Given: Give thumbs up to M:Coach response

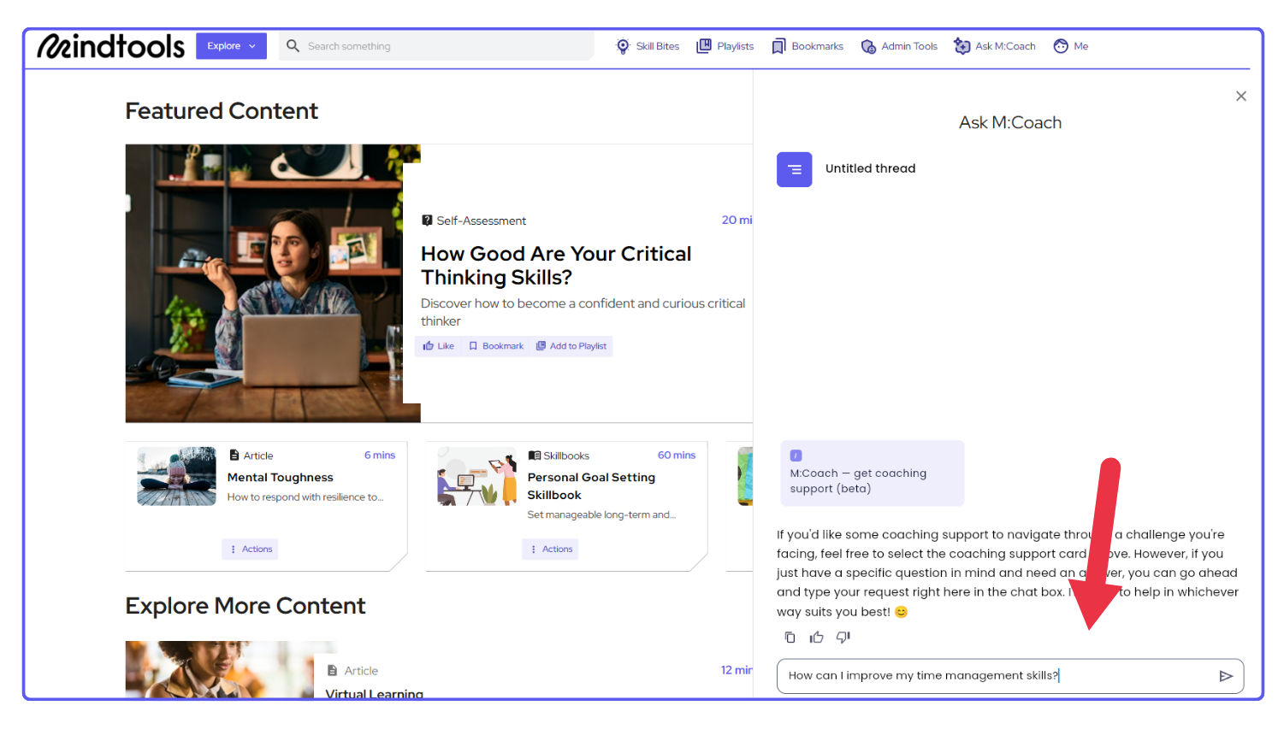Looking at the screenshot, I should tap(816, 638).
